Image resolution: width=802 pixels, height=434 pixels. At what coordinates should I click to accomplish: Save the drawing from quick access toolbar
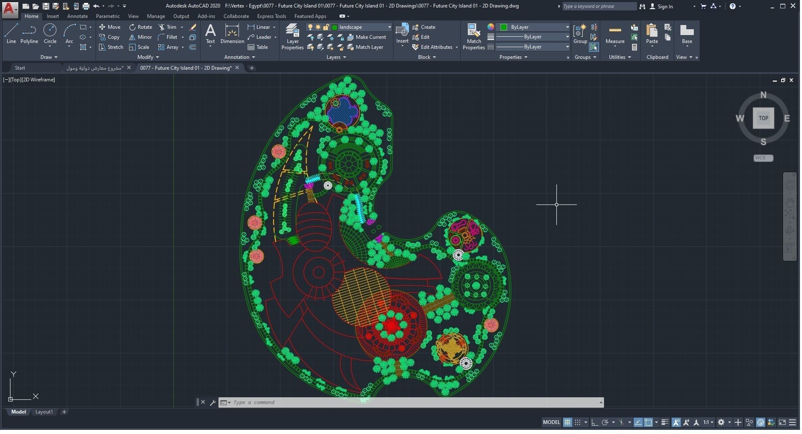tap(46, 6)
